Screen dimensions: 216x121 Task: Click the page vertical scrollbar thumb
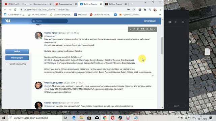[x=162, y=46]
